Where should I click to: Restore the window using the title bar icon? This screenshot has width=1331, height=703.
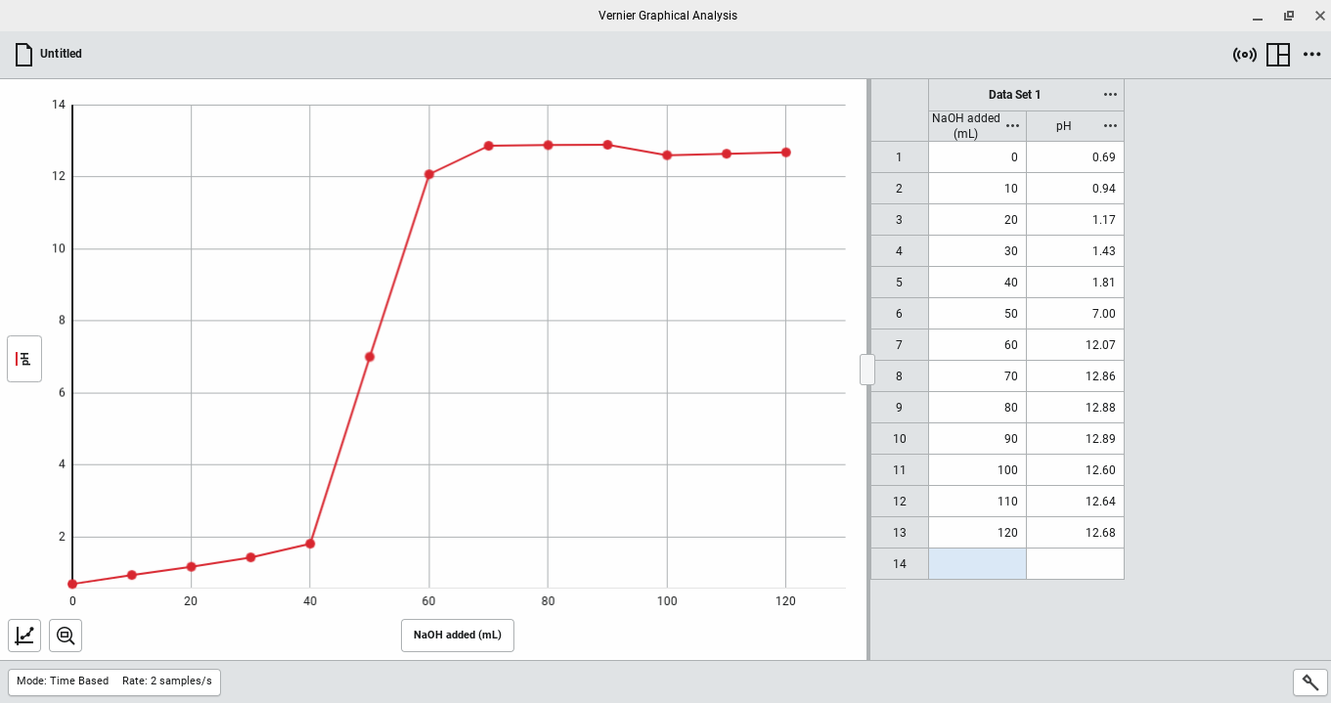point(1289,16)
